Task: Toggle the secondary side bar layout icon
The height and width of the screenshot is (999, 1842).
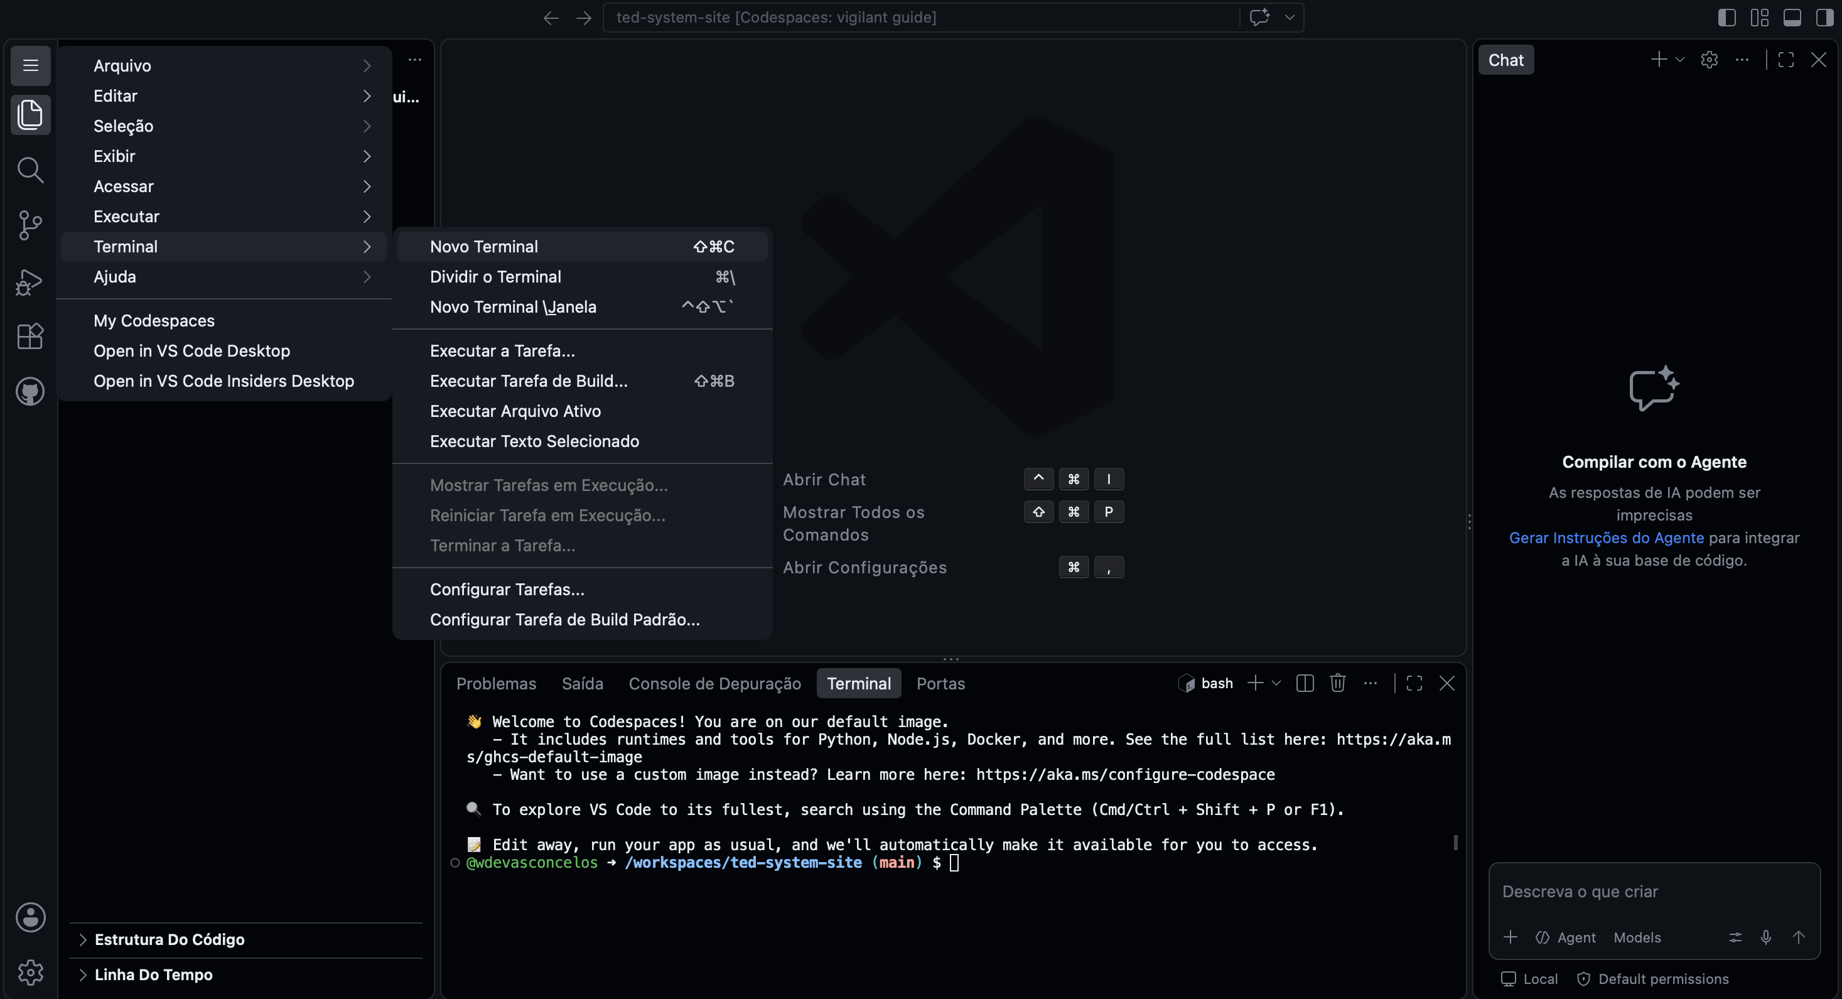Action: 1825,18
